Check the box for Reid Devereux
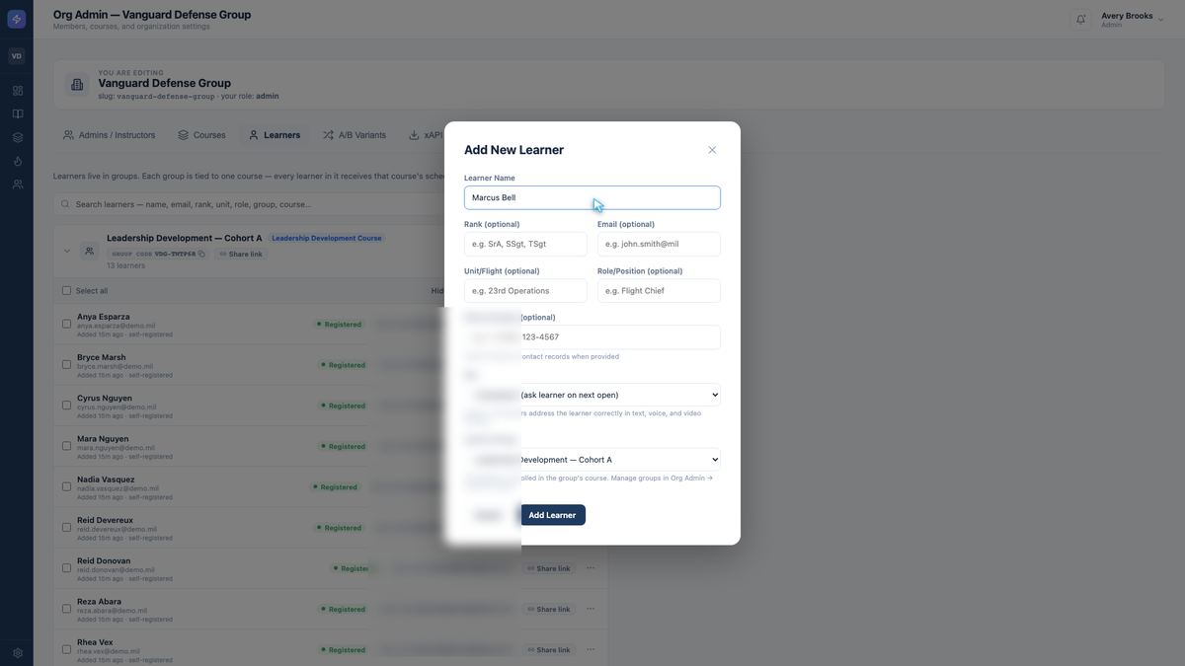The image size is (1185, 666). pos(66,527)
